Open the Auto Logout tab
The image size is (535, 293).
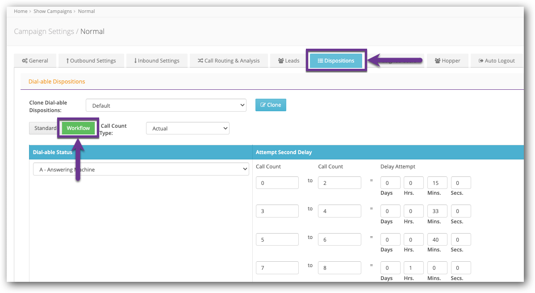coord(497,61)
